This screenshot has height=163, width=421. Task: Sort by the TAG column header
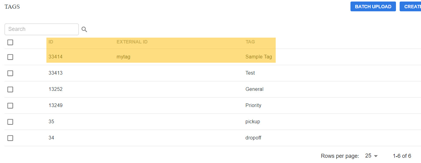(250, 42)
